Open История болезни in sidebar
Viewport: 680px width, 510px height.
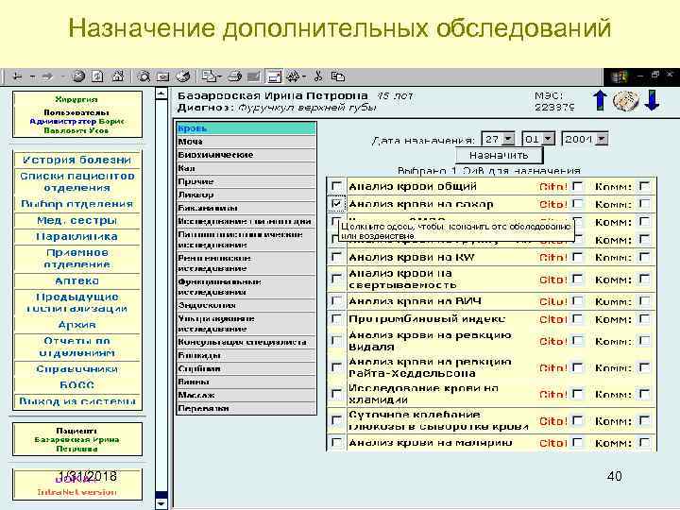tap(77, 160)
